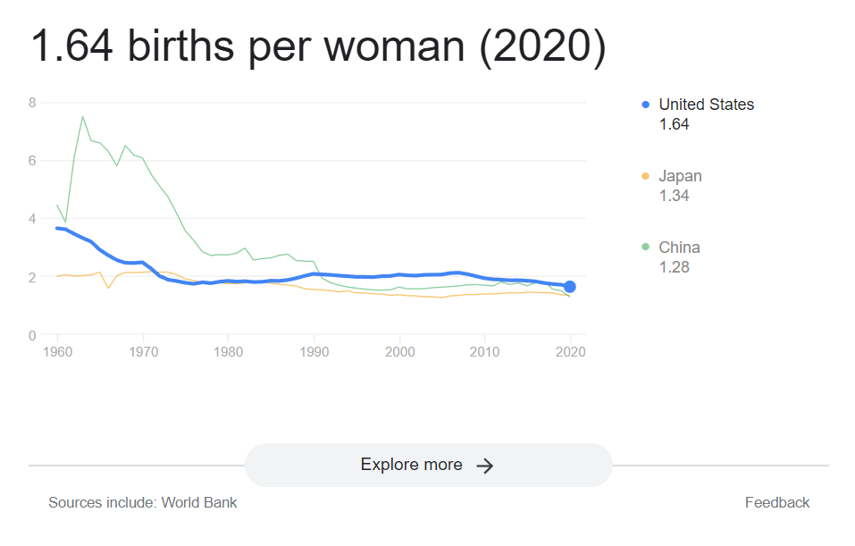Click the 2000 x-axis label
The height and width of the screenshot is (546, 855).
400,352
